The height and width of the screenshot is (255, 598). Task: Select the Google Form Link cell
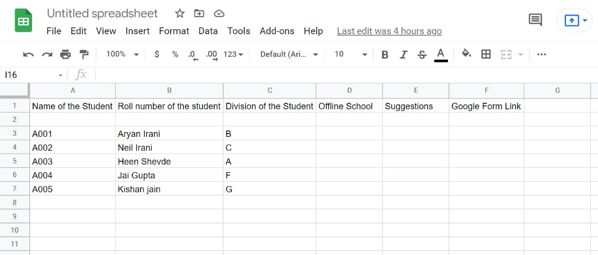(487, 106)
